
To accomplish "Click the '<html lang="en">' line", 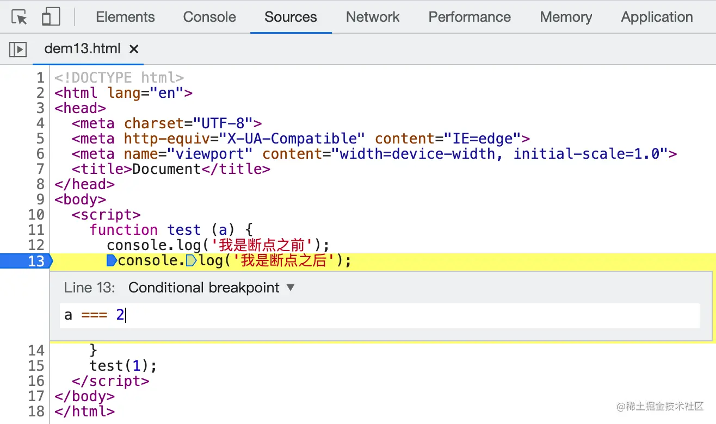I will click(124, 93).
